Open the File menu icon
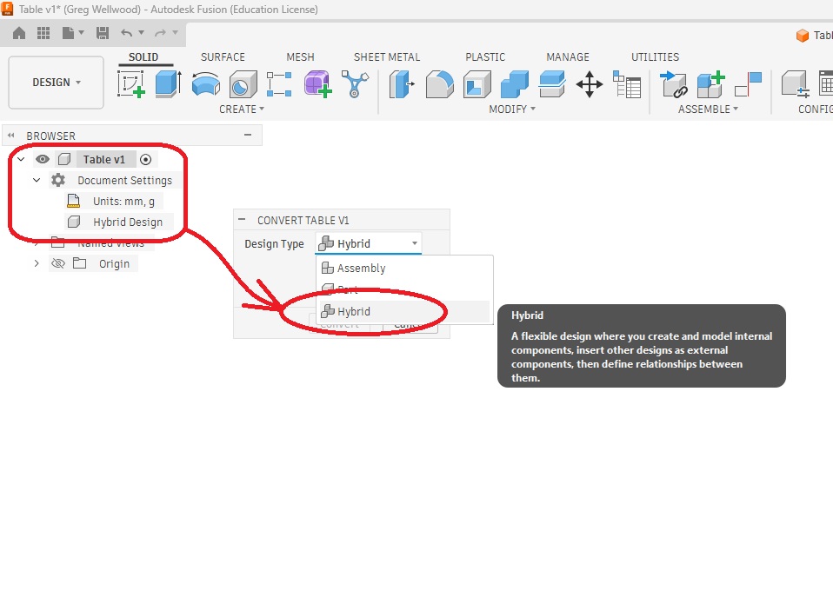The image size is (833, 604). point(68,33)
